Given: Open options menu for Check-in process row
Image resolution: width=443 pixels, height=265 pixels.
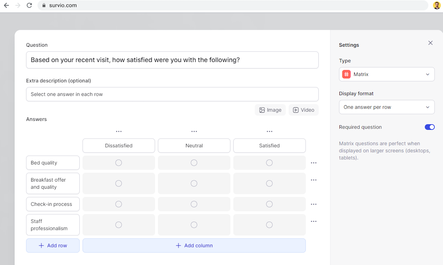Looking at the screenshot, I should coord(313,204).
